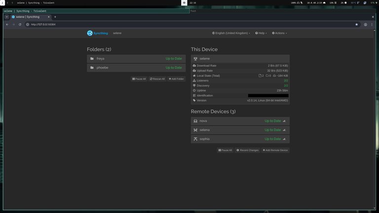Screen dimensions: 379x213
Task: Click the device icon beside selene header
Action: click(x=195, y=59)
